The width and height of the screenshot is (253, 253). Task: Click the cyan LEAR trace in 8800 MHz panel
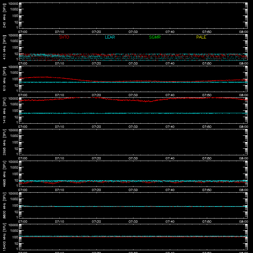[133, 207]
